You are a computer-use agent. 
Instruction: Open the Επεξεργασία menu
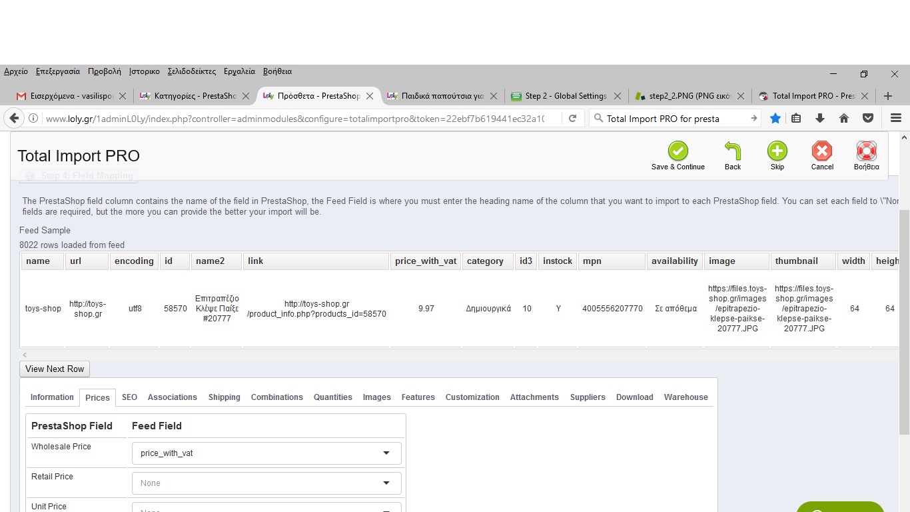pyautogui.click(x=58, y=71)
